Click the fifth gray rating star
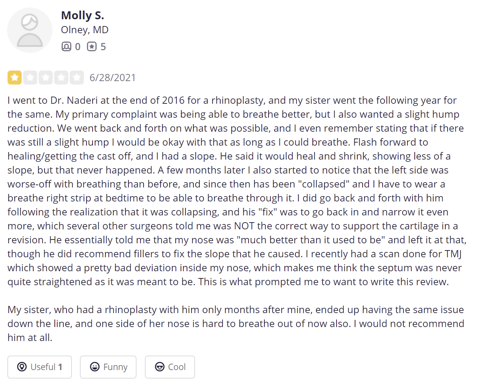The width and height of the screenshot is (477, 381). click(77, 77)
